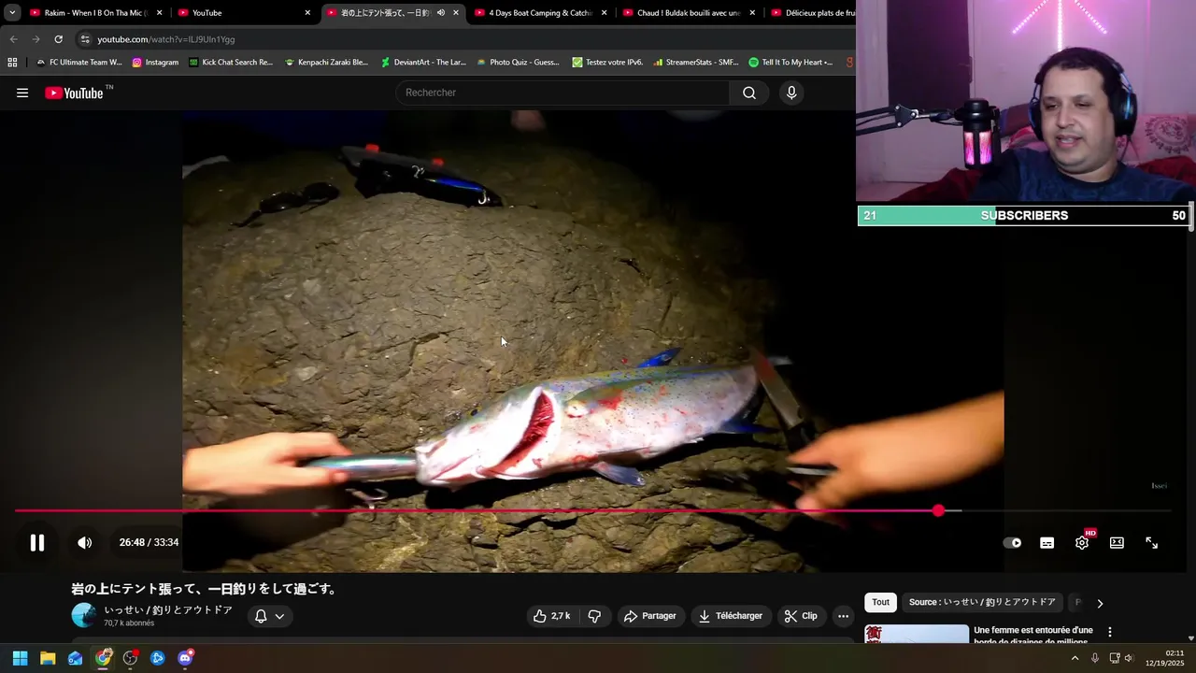The image size is (1196, 673).
Task: Open more actions three-dot menu
Action: pos(843,616)
